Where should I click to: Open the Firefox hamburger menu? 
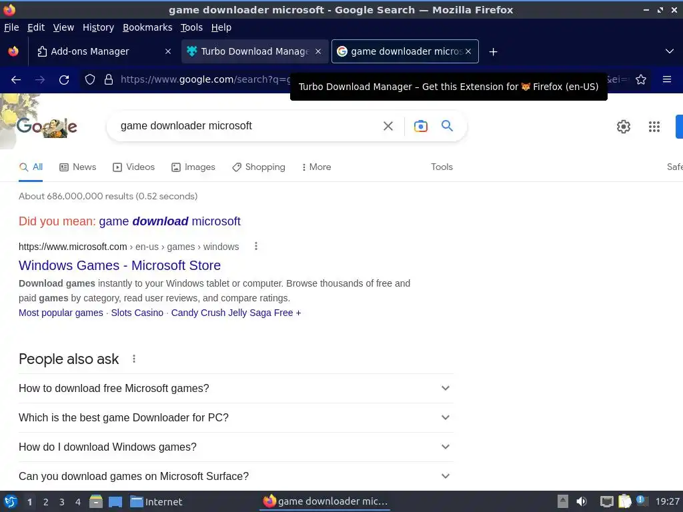(667, 79)
